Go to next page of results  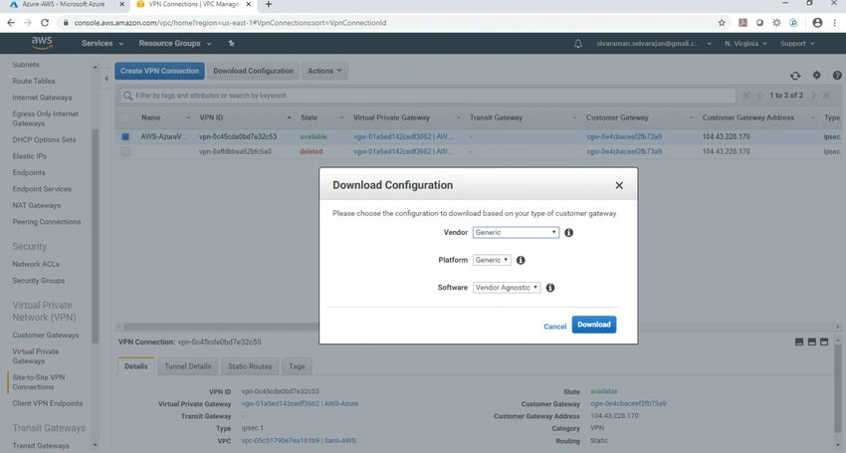click(813, 96)
